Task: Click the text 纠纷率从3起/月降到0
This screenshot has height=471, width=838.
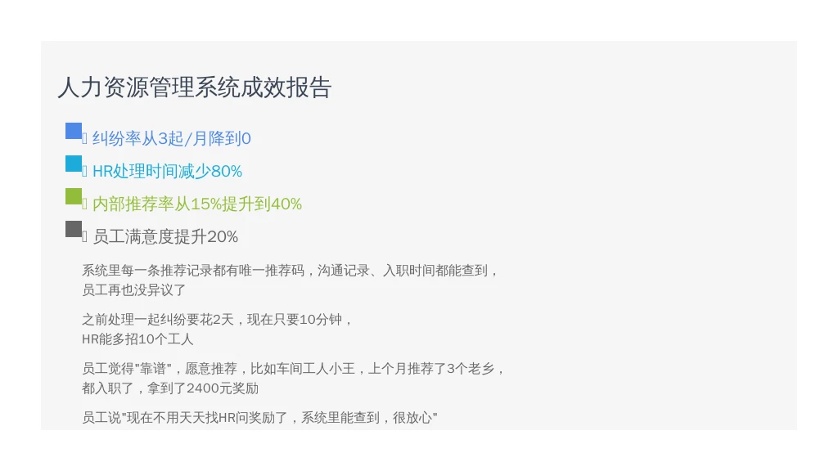Action: (172, 139)
